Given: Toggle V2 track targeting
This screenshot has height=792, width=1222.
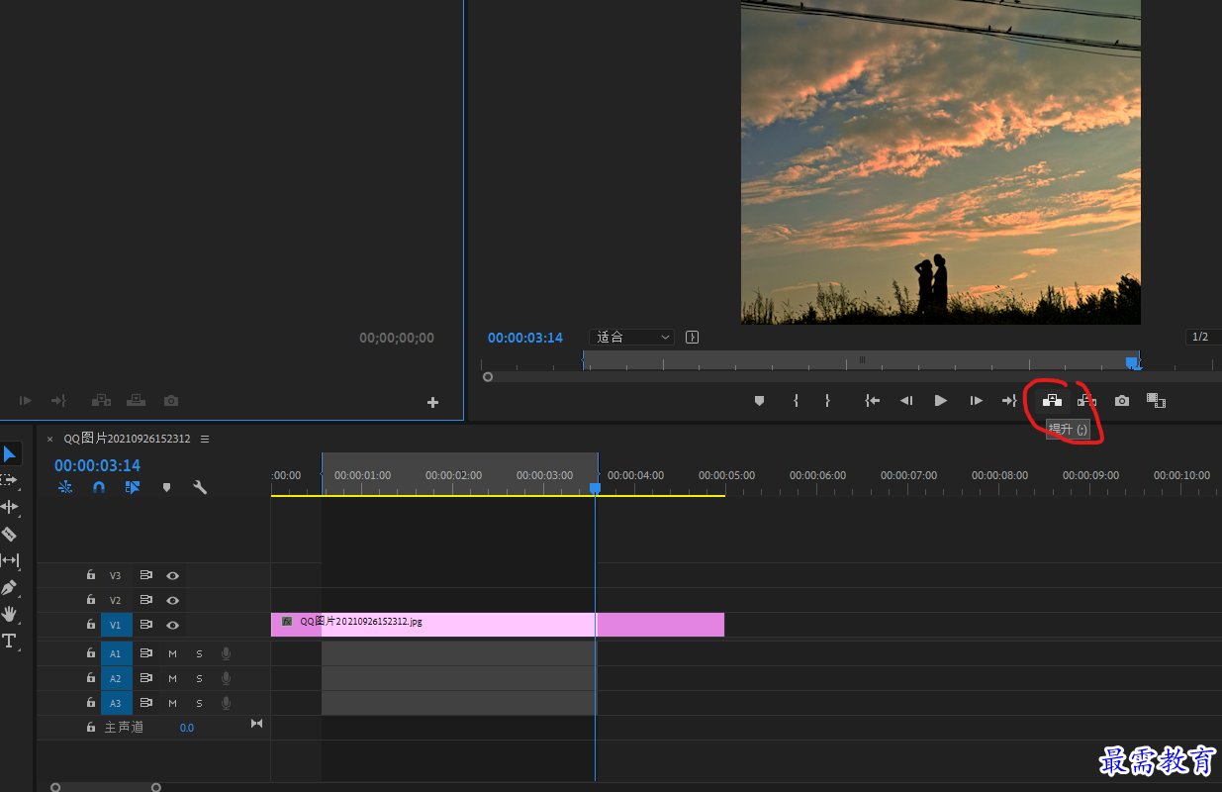Looking at the screenshot, I should [x=116, y=600].
